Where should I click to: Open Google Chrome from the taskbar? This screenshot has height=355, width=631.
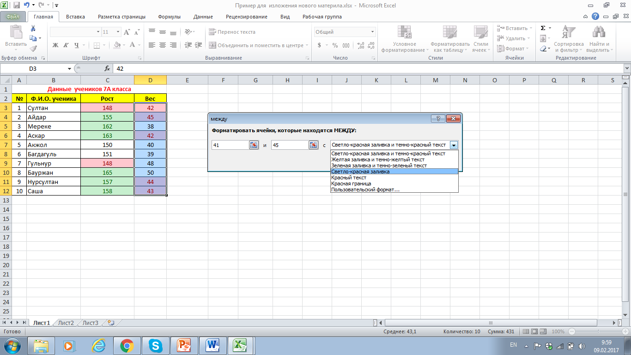pyautogui.click(x=127, y=345)
